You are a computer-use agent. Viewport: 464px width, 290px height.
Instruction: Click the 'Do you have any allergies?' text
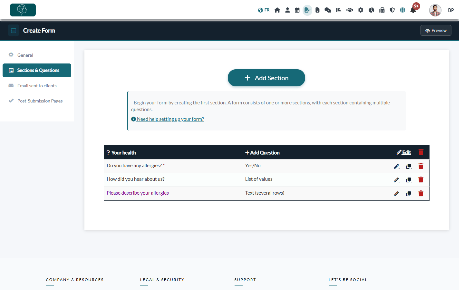[134, 166]
